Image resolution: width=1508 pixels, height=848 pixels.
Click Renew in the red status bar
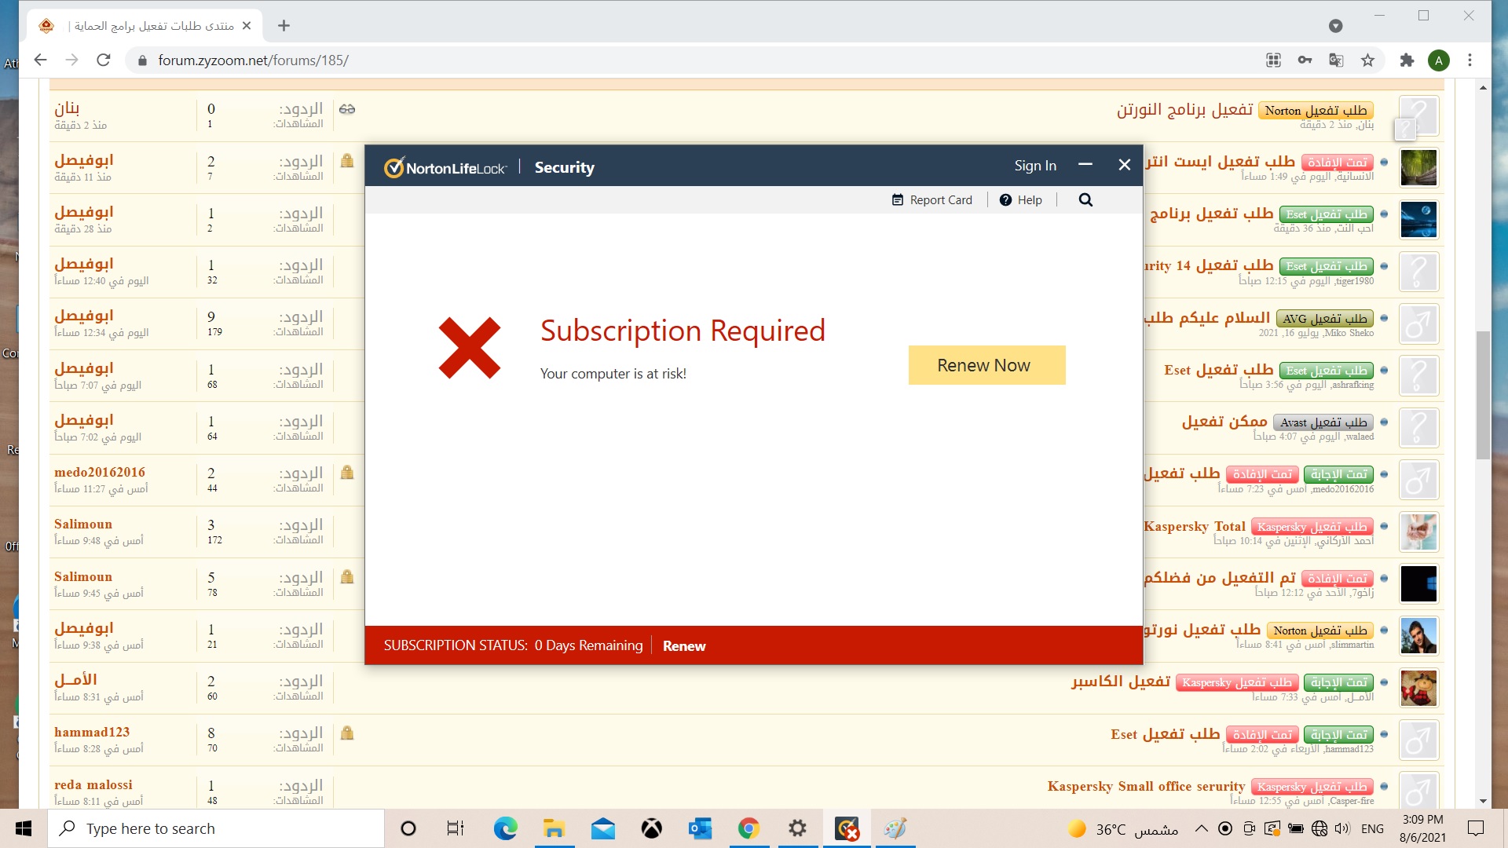tap(684, 645)
